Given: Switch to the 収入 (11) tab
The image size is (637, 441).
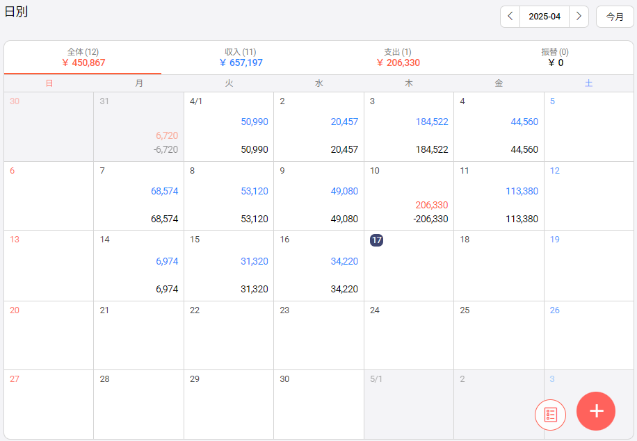Looking at the screenshot, I should point(241,58).
